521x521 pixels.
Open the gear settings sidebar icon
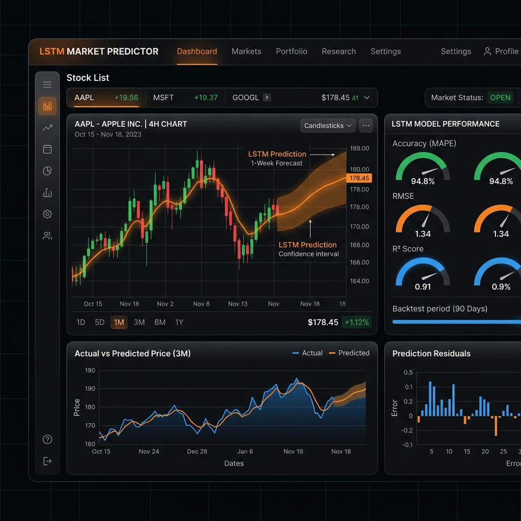point(47,214)
